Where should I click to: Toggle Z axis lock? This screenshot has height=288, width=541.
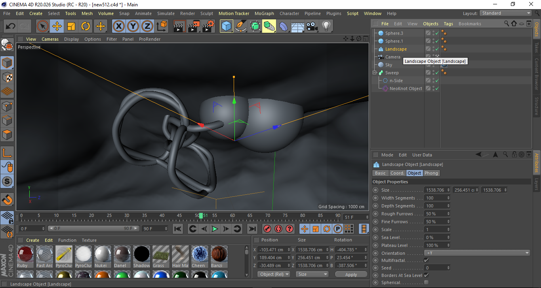click(147, 26)
